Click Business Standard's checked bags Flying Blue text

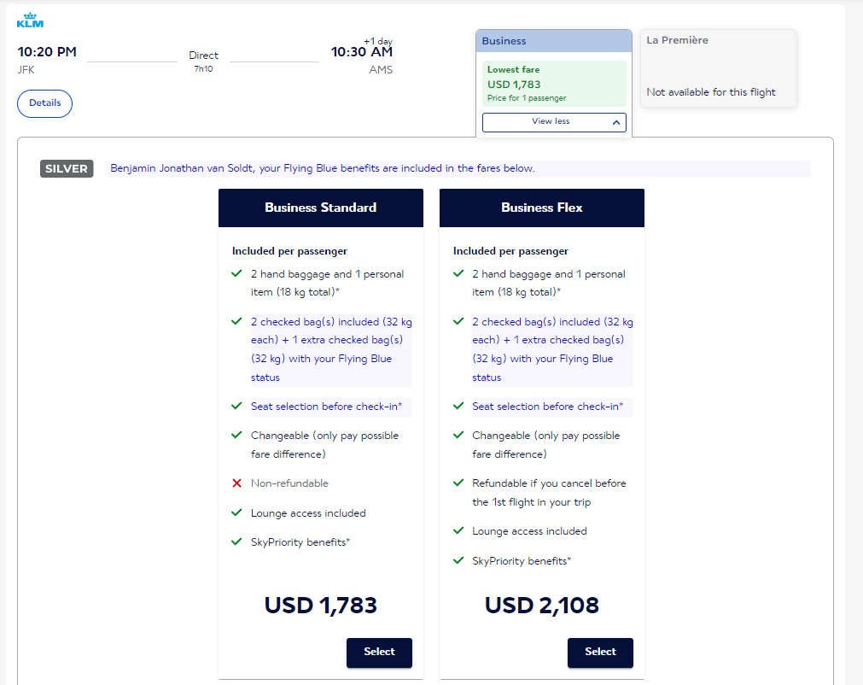tap(330, 349)
